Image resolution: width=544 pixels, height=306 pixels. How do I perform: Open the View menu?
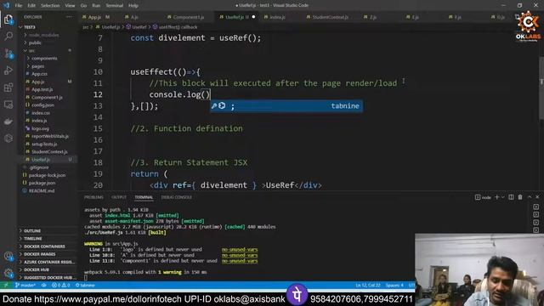70,6
